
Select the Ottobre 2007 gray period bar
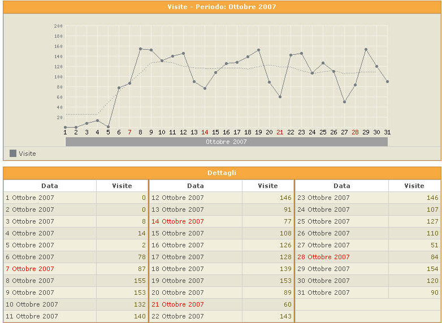(x=226, y=142)
